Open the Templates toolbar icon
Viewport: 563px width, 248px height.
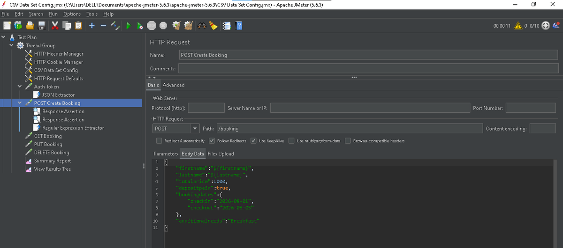[18, 25]
